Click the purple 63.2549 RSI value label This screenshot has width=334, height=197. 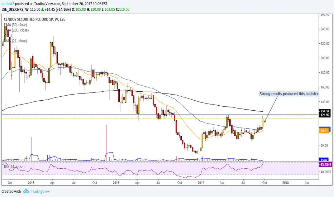tap(325, 164)
